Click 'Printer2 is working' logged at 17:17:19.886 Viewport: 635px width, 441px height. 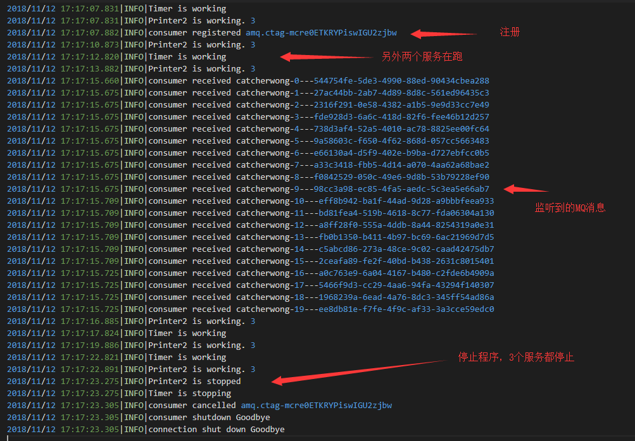click(x=202, y=345)
